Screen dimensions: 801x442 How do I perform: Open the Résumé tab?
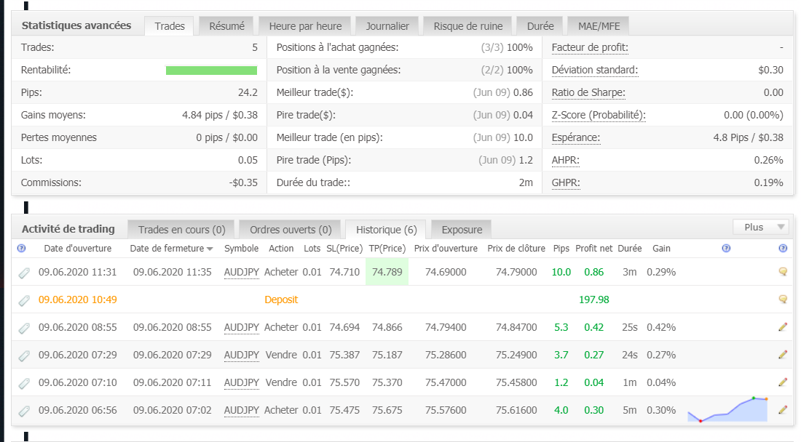click(x=226, y=26)
